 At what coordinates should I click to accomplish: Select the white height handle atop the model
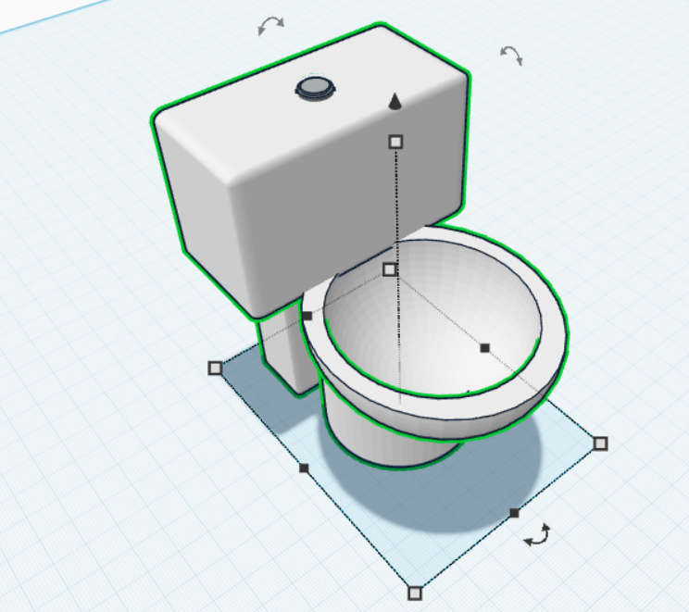396,142
